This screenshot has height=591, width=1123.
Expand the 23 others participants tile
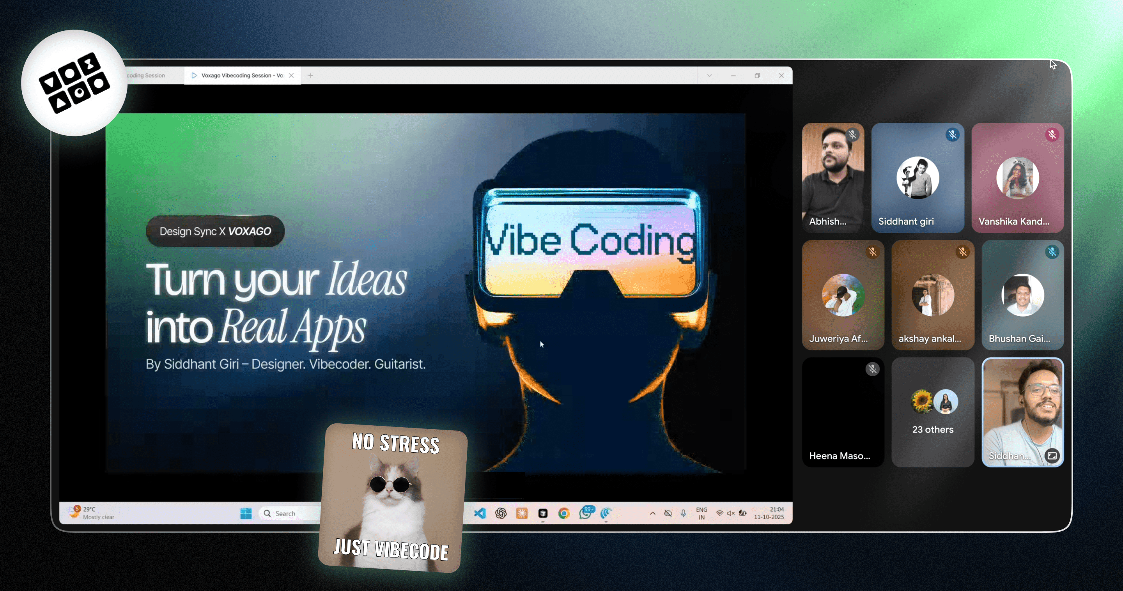(x=932, y=412)
